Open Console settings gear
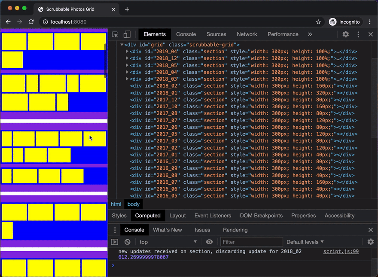Viewport: 378px width, 277px height. (x=371, y=242)
